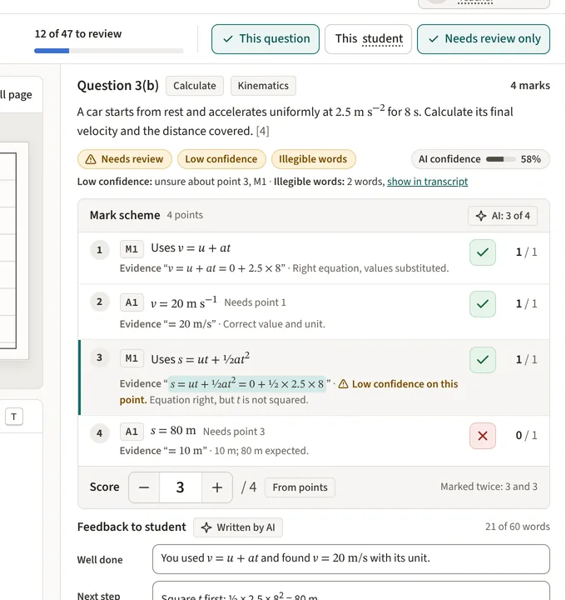Click the A1 tag on point 4
566x600 pixels.
132,432
